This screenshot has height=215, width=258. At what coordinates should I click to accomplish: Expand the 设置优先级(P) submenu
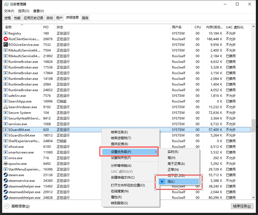tap(130, 152)
